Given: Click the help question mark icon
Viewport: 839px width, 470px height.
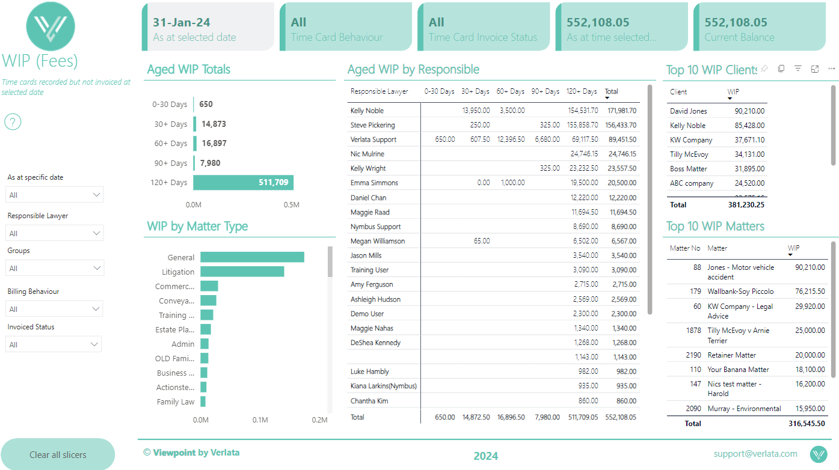Looking at the screenshot, I should point(13,122).
